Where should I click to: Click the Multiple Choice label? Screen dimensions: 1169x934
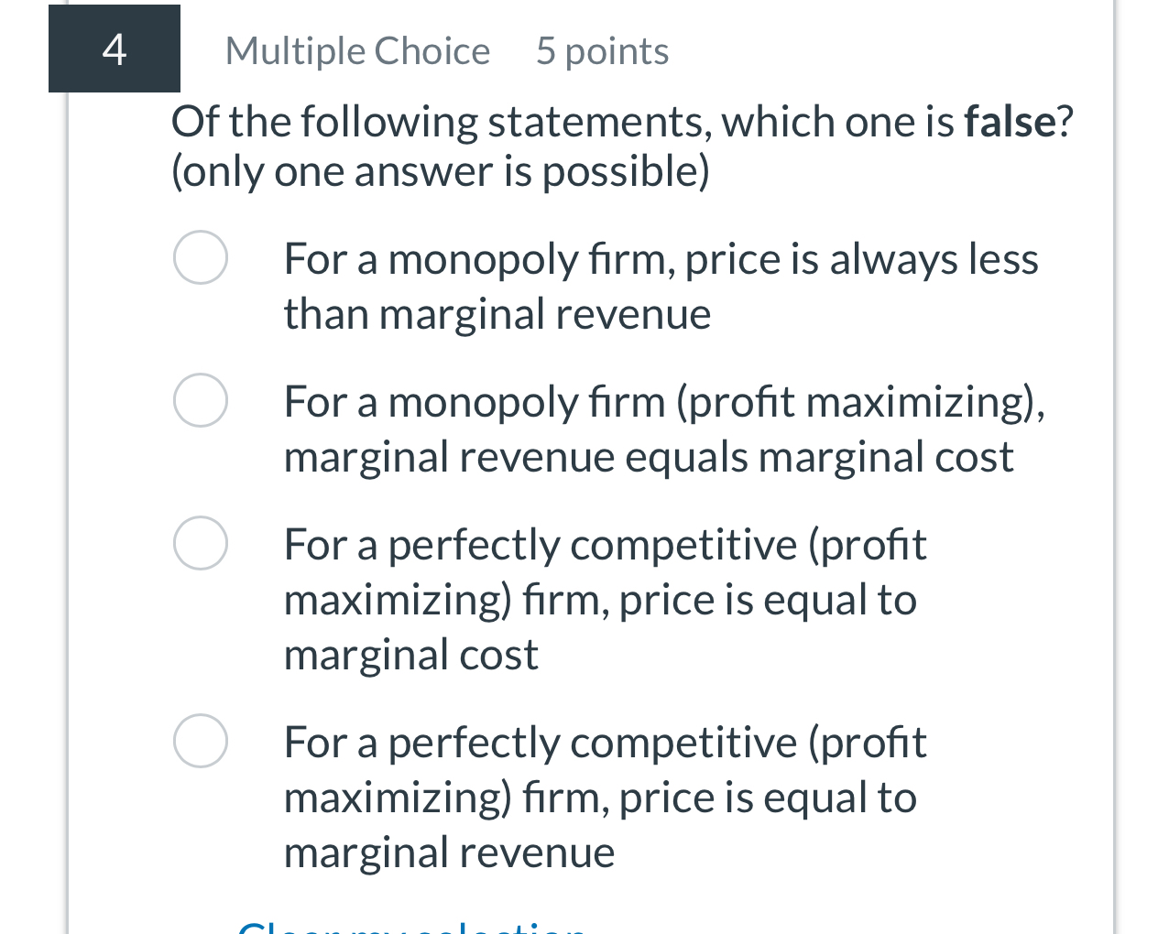[357, 50]
